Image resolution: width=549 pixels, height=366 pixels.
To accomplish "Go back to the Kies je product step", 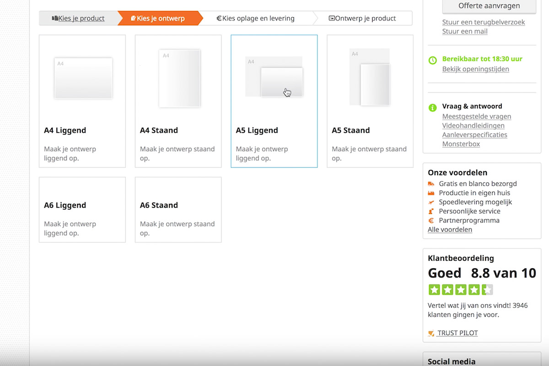I will pos(78,18).
